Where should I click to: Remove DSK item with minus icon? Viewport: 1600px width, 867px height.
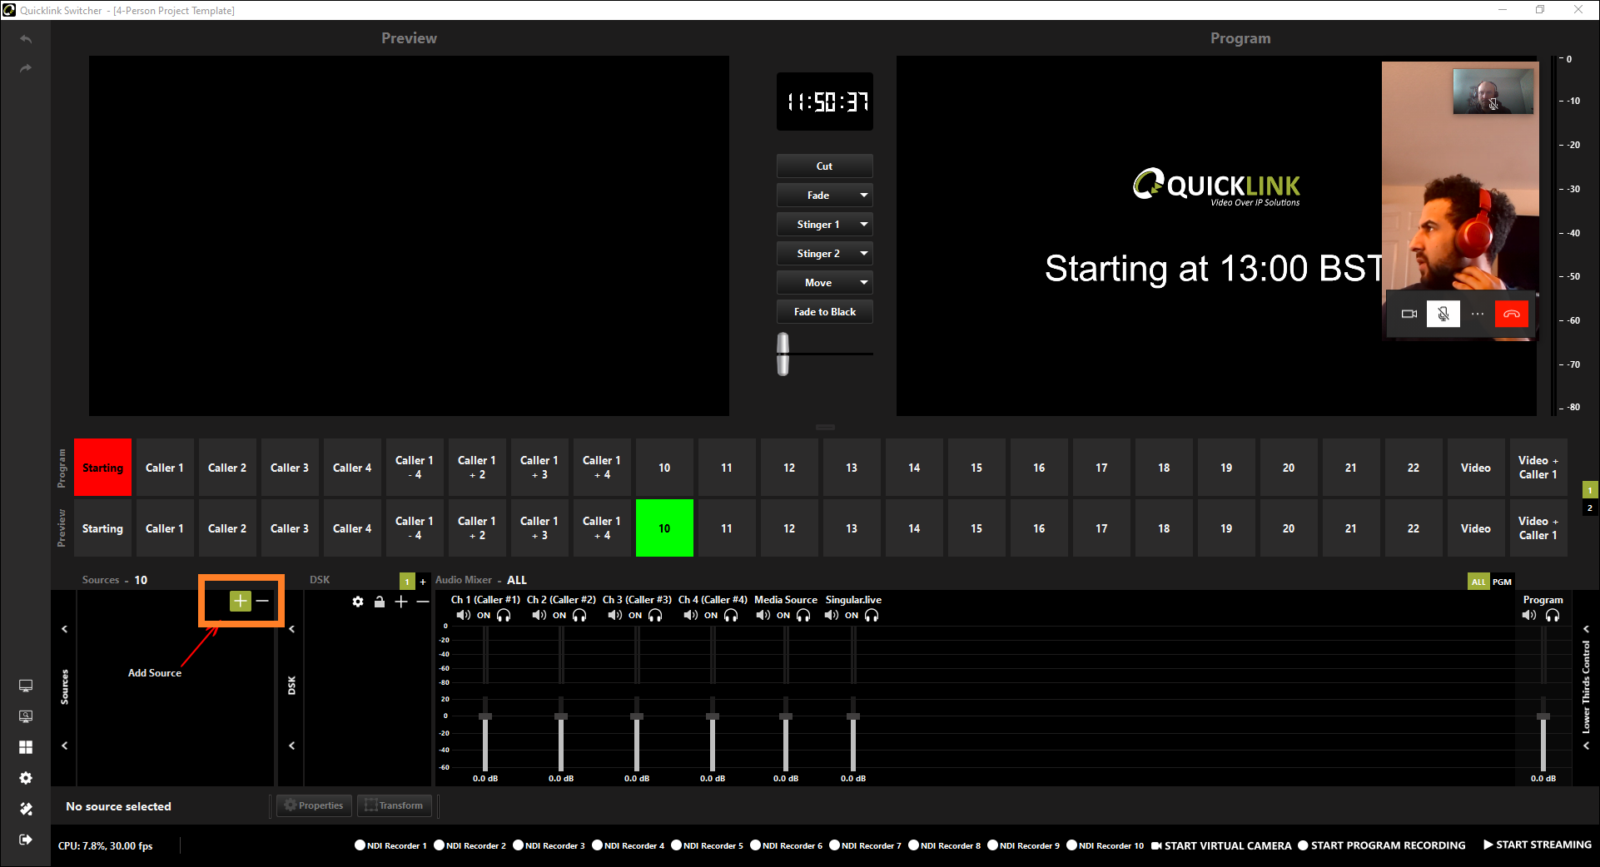(x=423, y=602)
